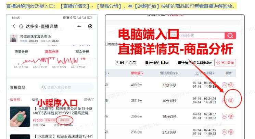This screenshot has width=255, height=139.
Task: Tap 讲解回放 on the jade pendant product
Action: (65, 120)
